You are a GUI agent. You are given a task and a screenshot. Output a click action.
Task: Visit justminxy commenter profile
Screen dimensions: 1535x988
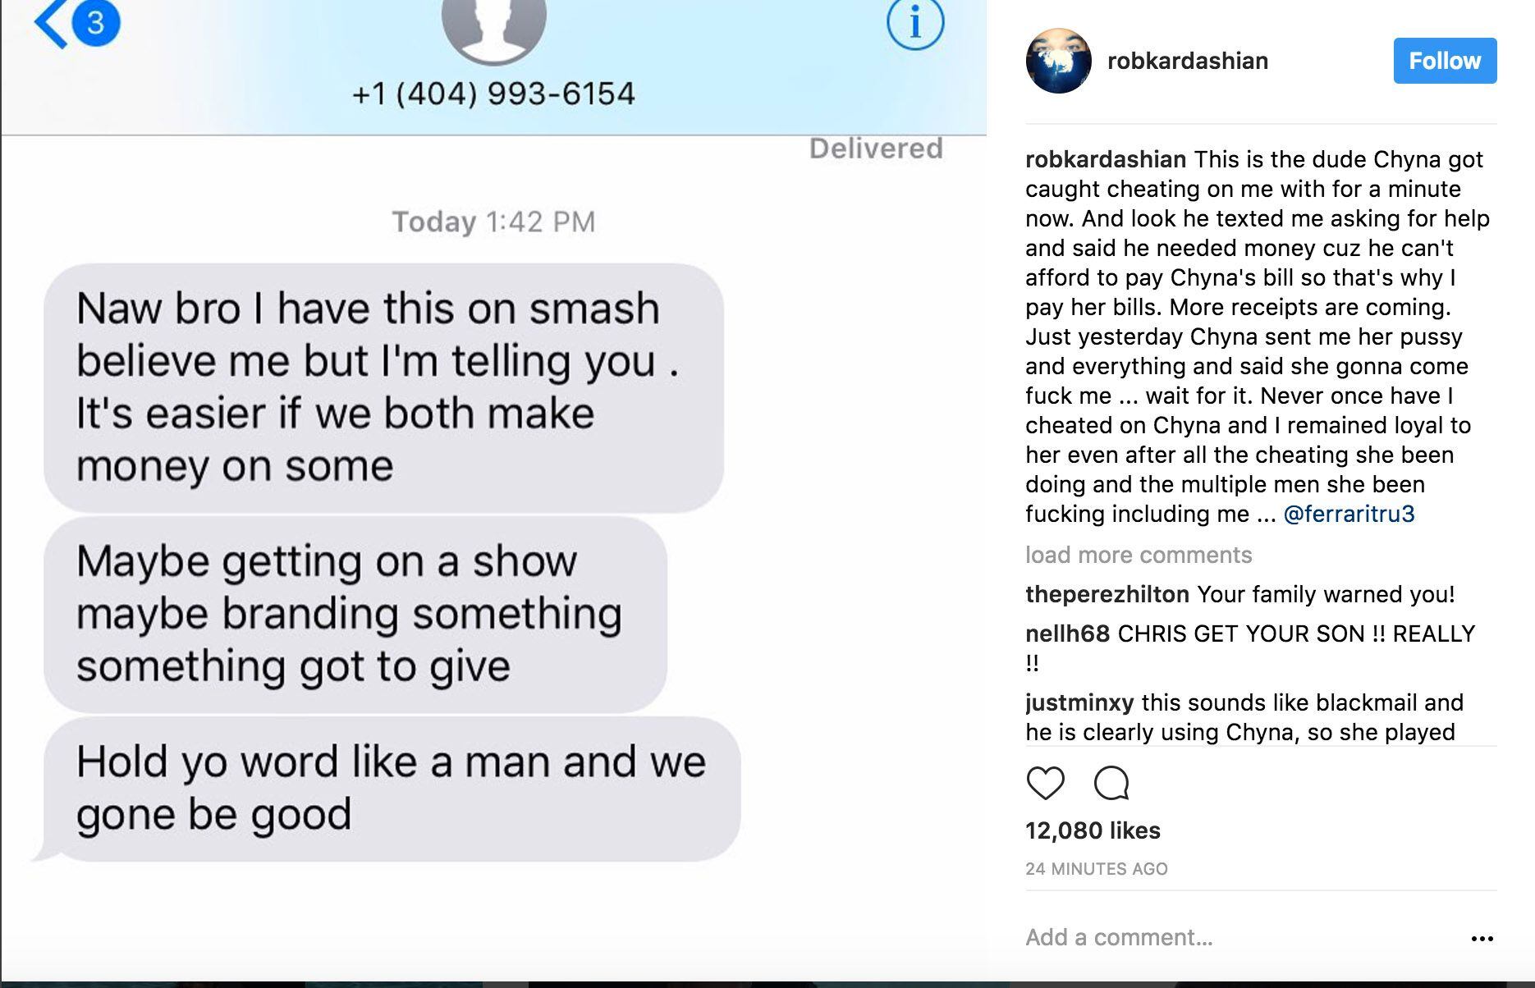pos(1079,702)
